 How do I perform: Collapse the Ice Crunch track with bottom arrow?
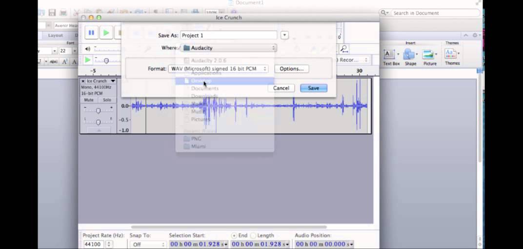99,130
